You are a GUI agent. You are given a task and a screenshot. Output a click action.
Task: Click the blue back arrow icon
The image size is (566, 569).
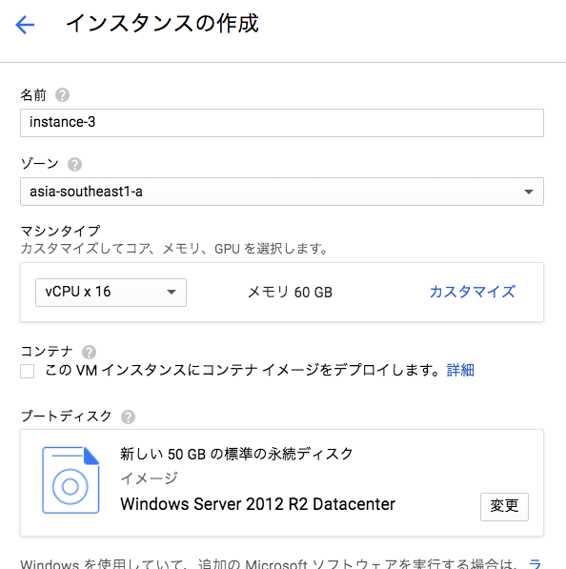[25, 25]
